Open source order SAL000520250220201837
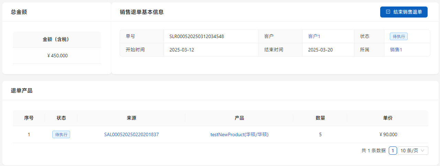This screenshot has height=166, width=440. click(131, 134)
